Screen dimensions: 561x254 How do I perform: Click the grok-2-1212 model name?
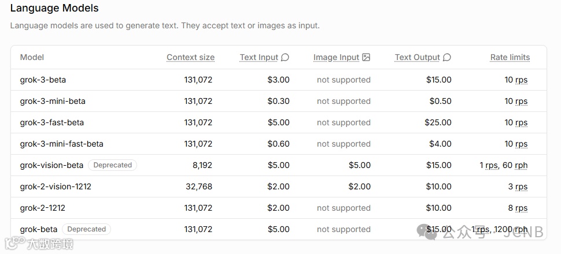click(x=42, y=208)
